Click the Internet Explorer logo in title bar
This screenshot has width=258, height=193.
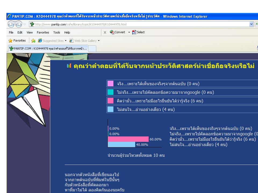click(x=9, y=16)
